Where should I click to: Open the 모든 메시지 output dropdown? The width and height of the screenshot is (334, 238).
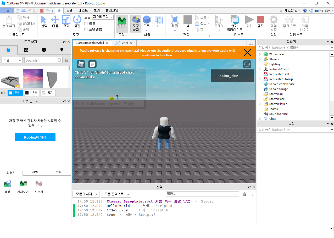point(86,194)
